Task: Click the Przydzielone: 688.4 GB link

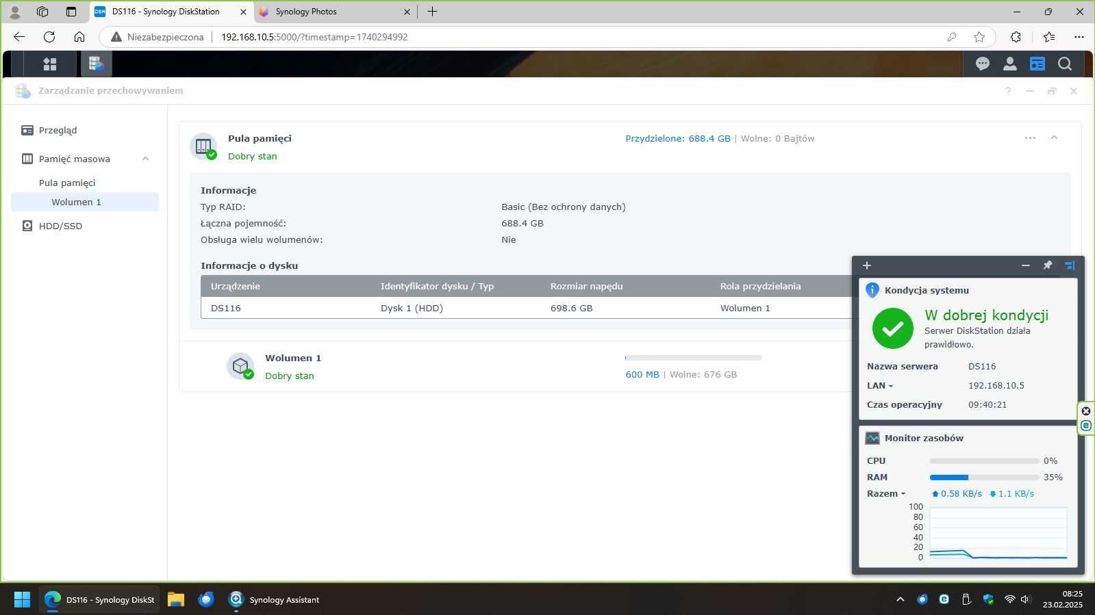Action: click(x=678, y=138)
